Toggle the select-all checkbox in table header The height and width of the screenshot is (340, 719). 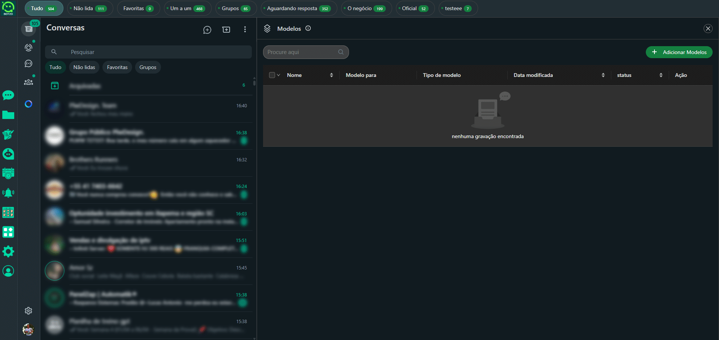pyautogui.click(x=272, y=75)
